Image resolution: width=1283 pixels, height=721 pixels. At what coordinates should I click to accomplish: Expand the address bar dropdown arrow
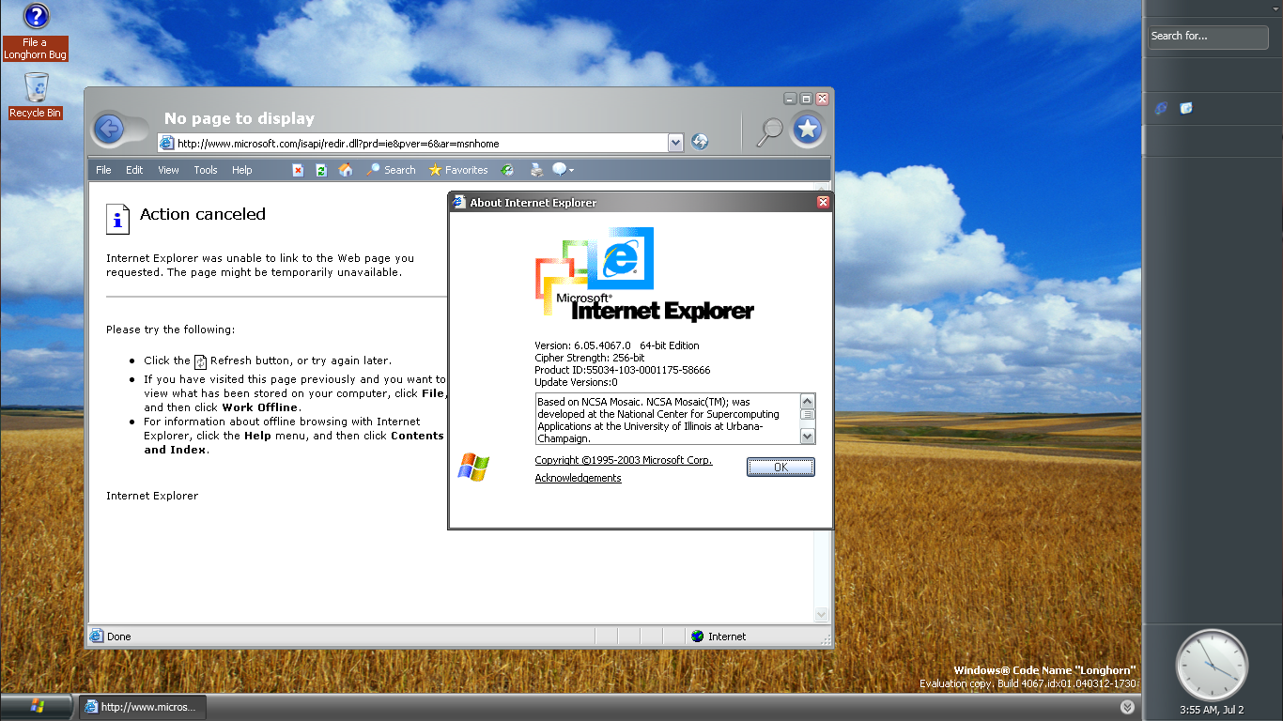click(x=675, y=143)
